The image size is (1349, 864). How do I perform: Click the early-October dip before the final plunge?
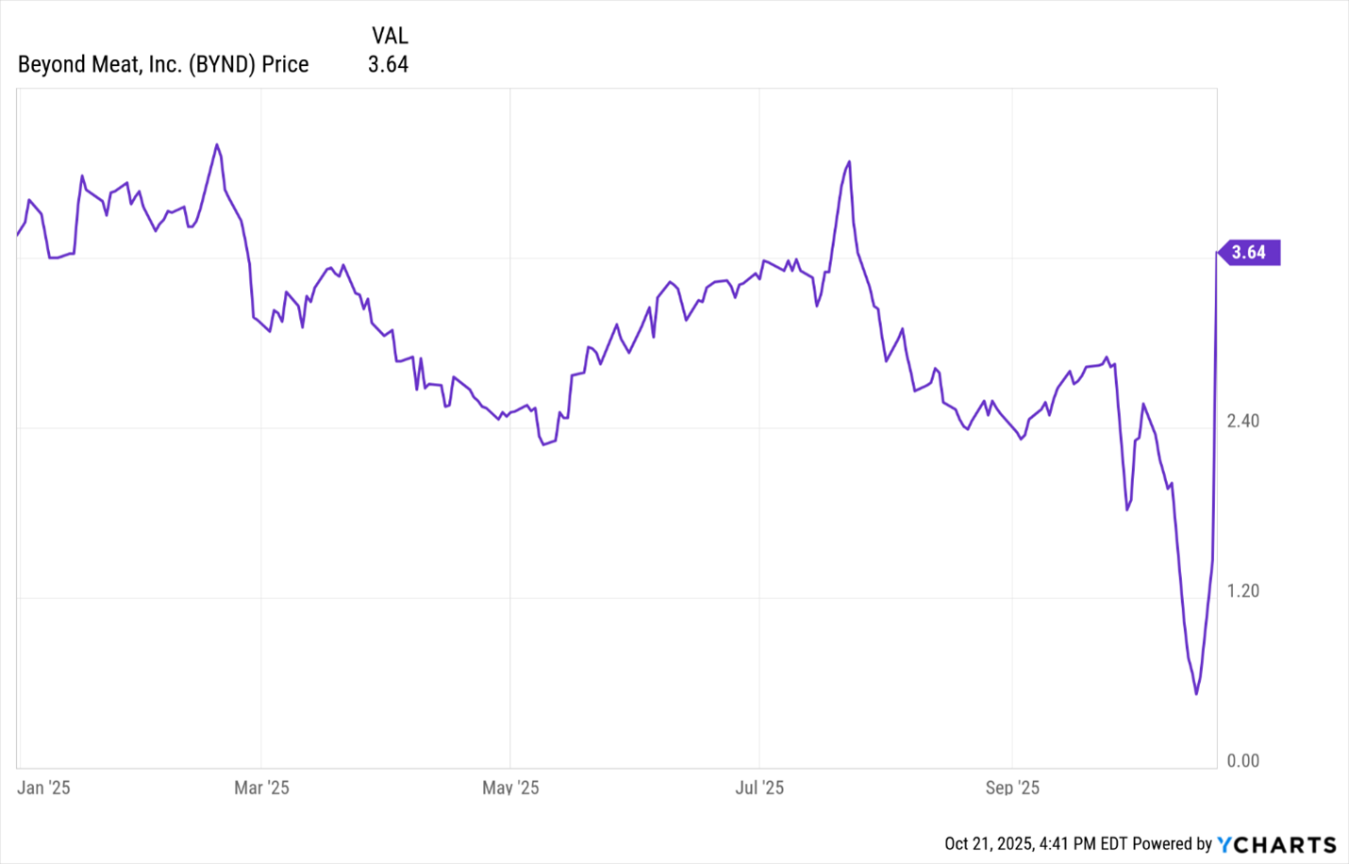pos(1127,509)
